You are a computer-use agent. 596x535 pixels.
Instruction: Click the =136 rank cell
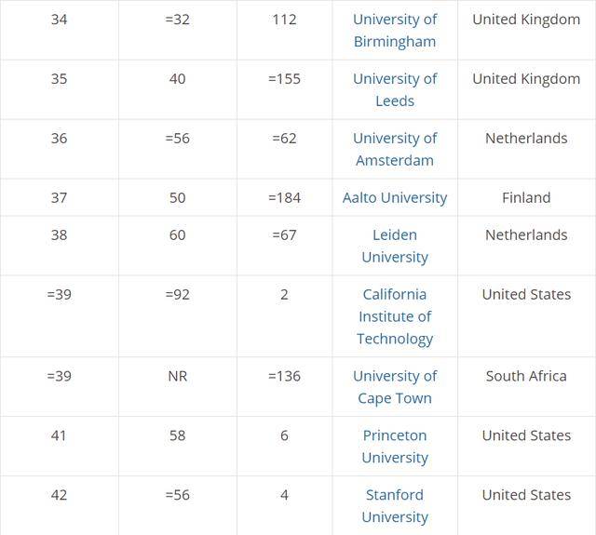(x=285, y=387)
